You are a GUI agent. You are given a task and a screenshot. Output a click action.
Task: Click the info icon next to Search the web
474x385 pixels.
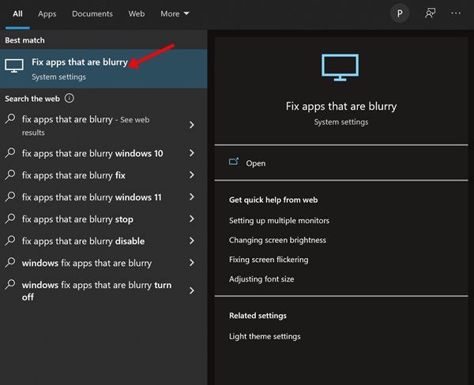point(70,99)
